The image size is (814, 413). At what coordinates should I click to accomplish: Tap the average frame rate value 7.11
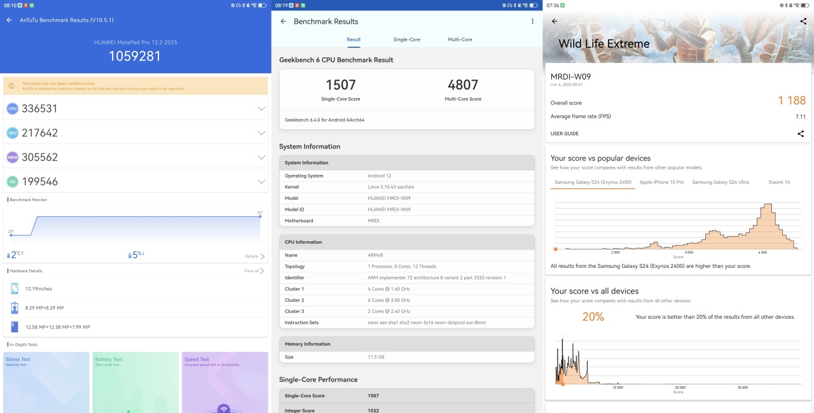coord(801,116)
